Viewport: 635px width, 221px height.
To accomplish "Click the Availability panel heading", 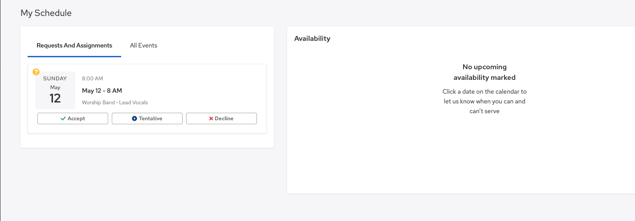I will click(312, 39).
